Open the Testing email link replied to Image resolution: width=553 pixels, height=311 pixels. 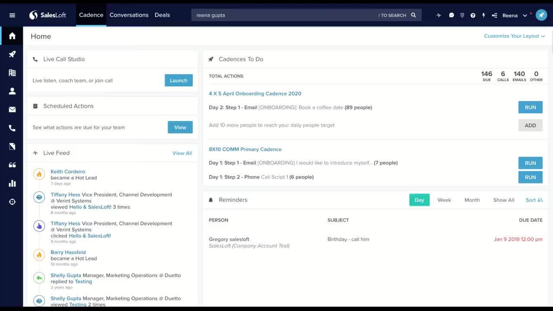pyautogui.click(x=83, y=282)
